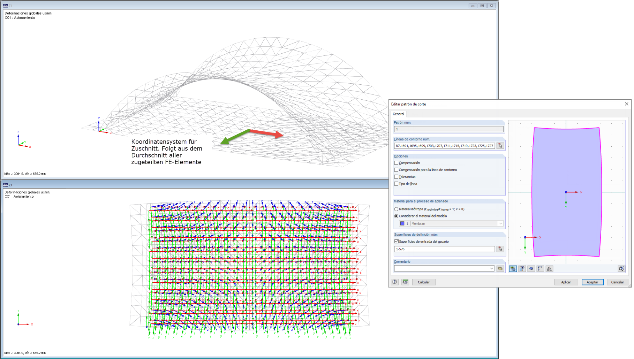This screenshot has height=359, width=634.
Task: Click the zoom reset icon in preview
Action: pos(621,268)
